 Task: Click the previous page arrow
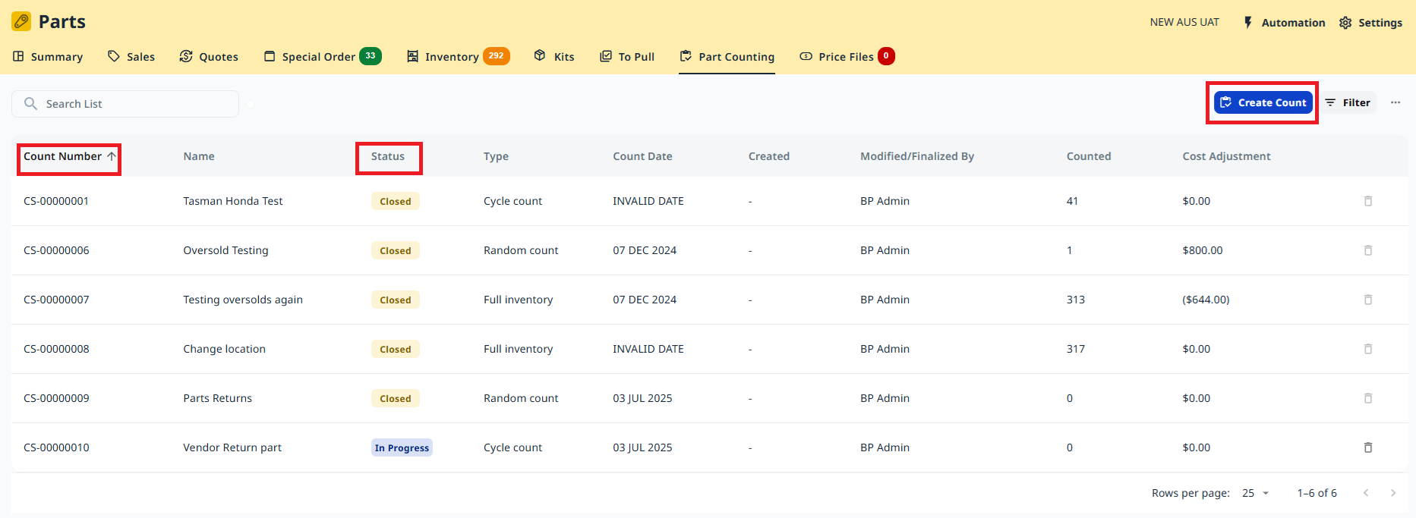click(x=1366, y=493)
